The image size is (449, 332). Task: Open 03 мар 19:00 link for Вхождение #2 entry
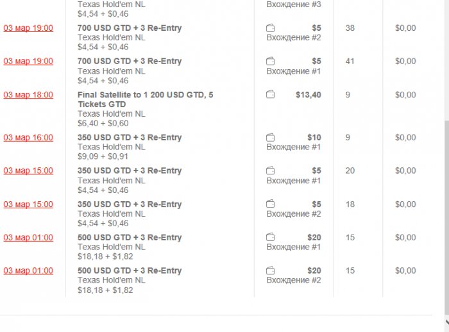click(x=28, y=28)
